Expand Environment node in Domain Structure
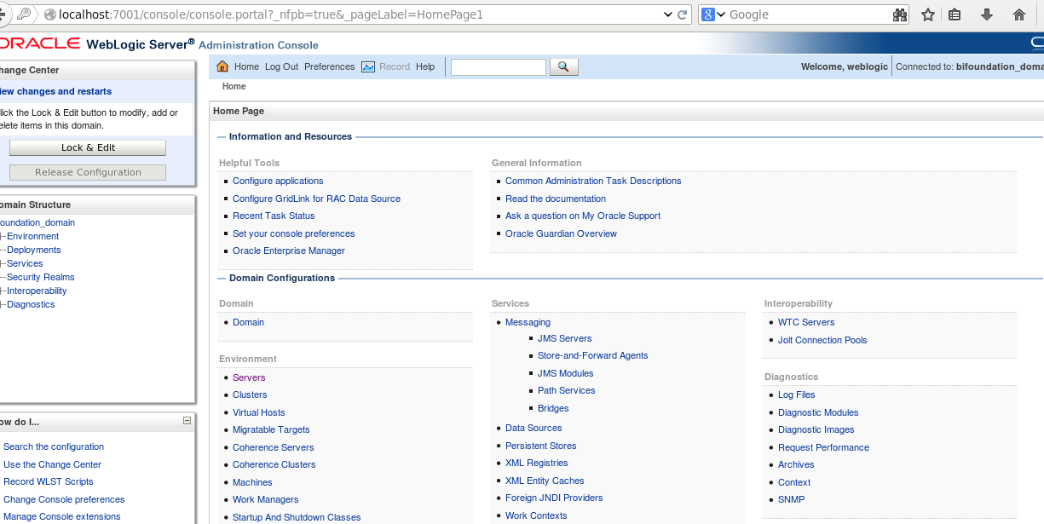Viewport: 1044px width, 524px height. (x=3, y=236)
